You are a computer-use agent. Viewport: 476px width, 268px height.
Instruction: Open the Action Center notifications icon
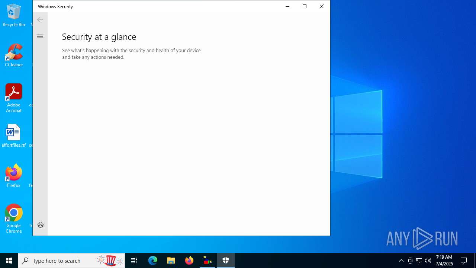click(464, 261)
